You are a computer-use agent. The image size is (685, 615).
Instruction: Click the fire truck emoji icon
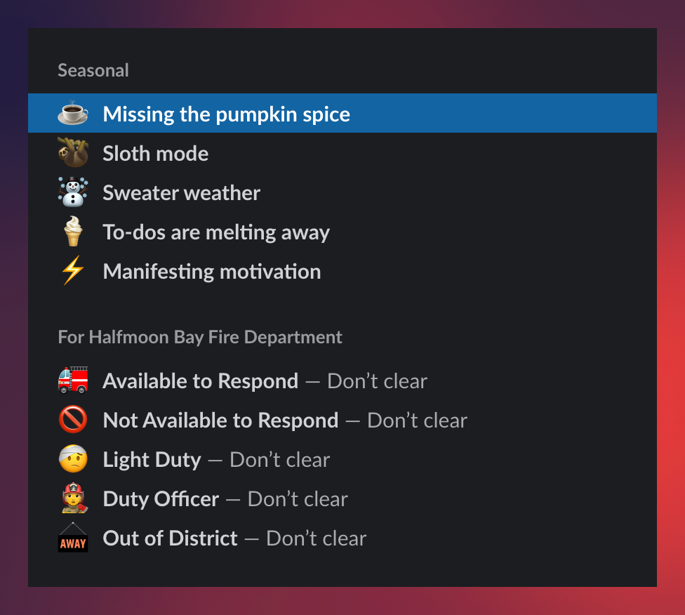73,381
